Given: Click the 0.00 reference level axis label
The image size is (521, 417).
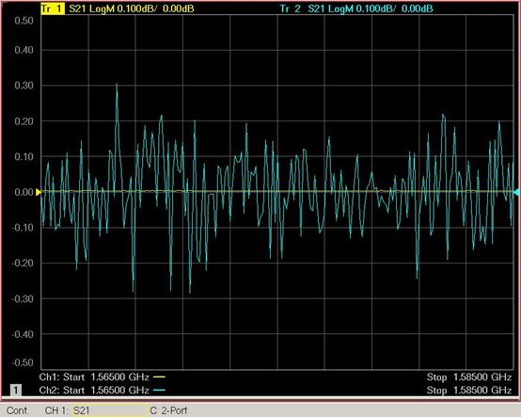Looking at the screenshot, I should point(24,192).
